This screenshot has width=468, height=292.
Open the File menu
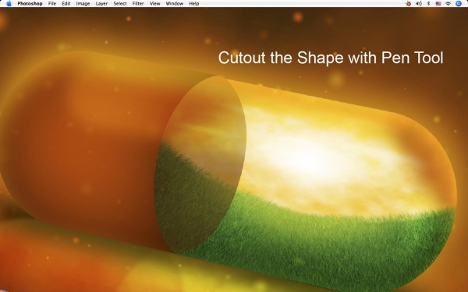click(x=52, y=4)
